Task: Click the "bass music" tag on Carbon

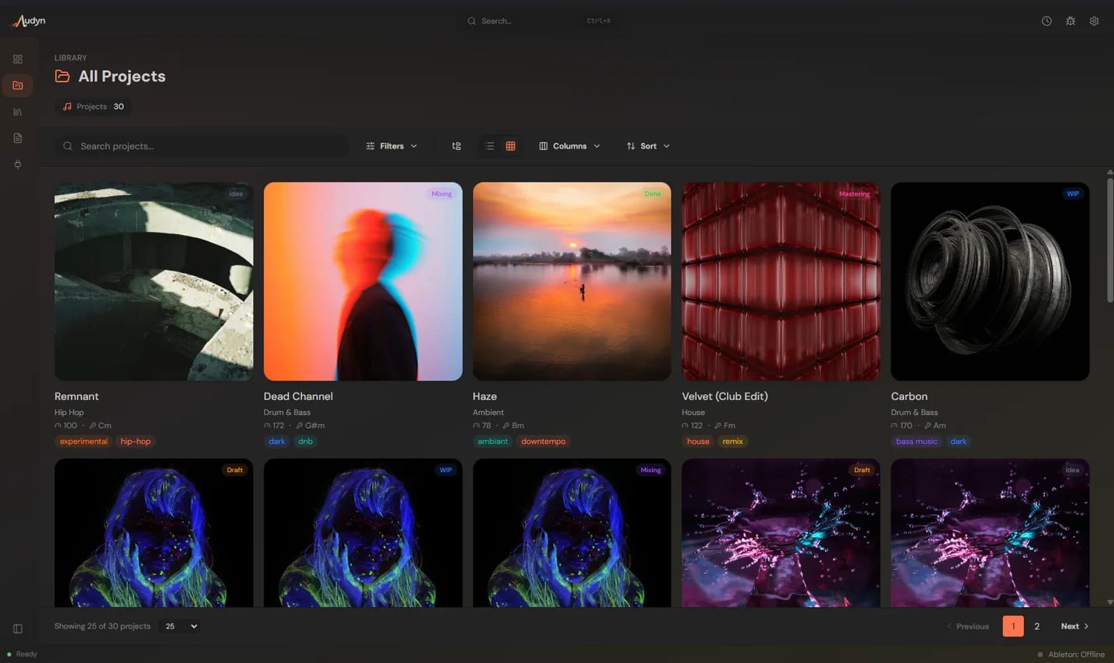Action: click(x=917, y=442)
